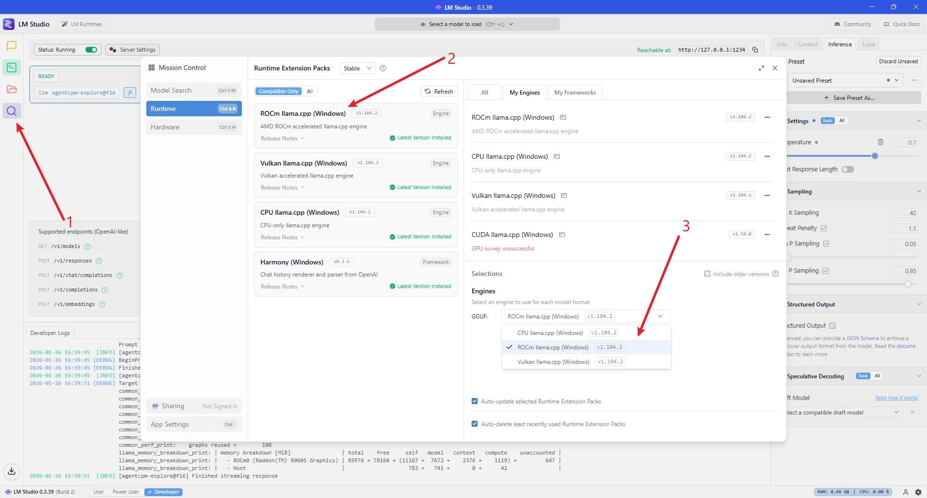
Task: Open the more-options menu for Vulkan llama.cpp engine
Action: click(x=767, y=195)
